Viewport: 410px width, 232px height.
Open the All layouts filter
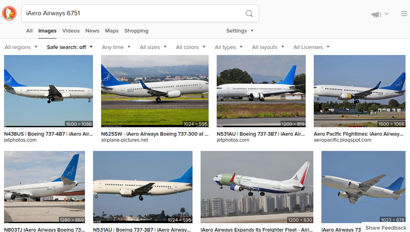point(268,47)
